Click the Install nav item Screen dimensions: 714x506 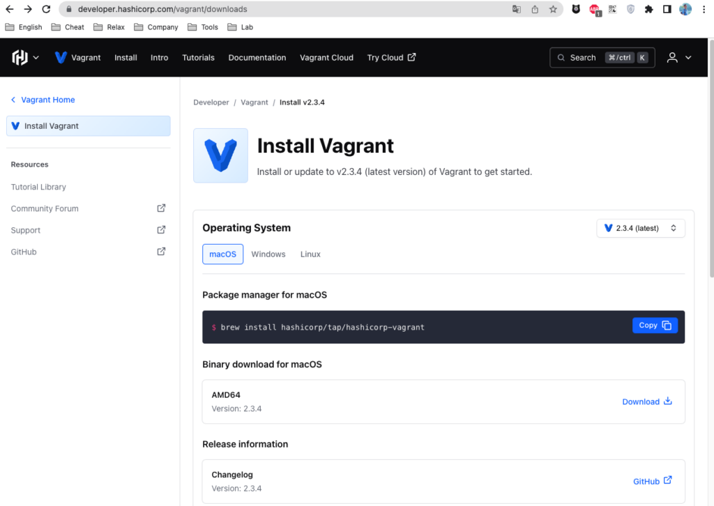(x=126, y=57)
